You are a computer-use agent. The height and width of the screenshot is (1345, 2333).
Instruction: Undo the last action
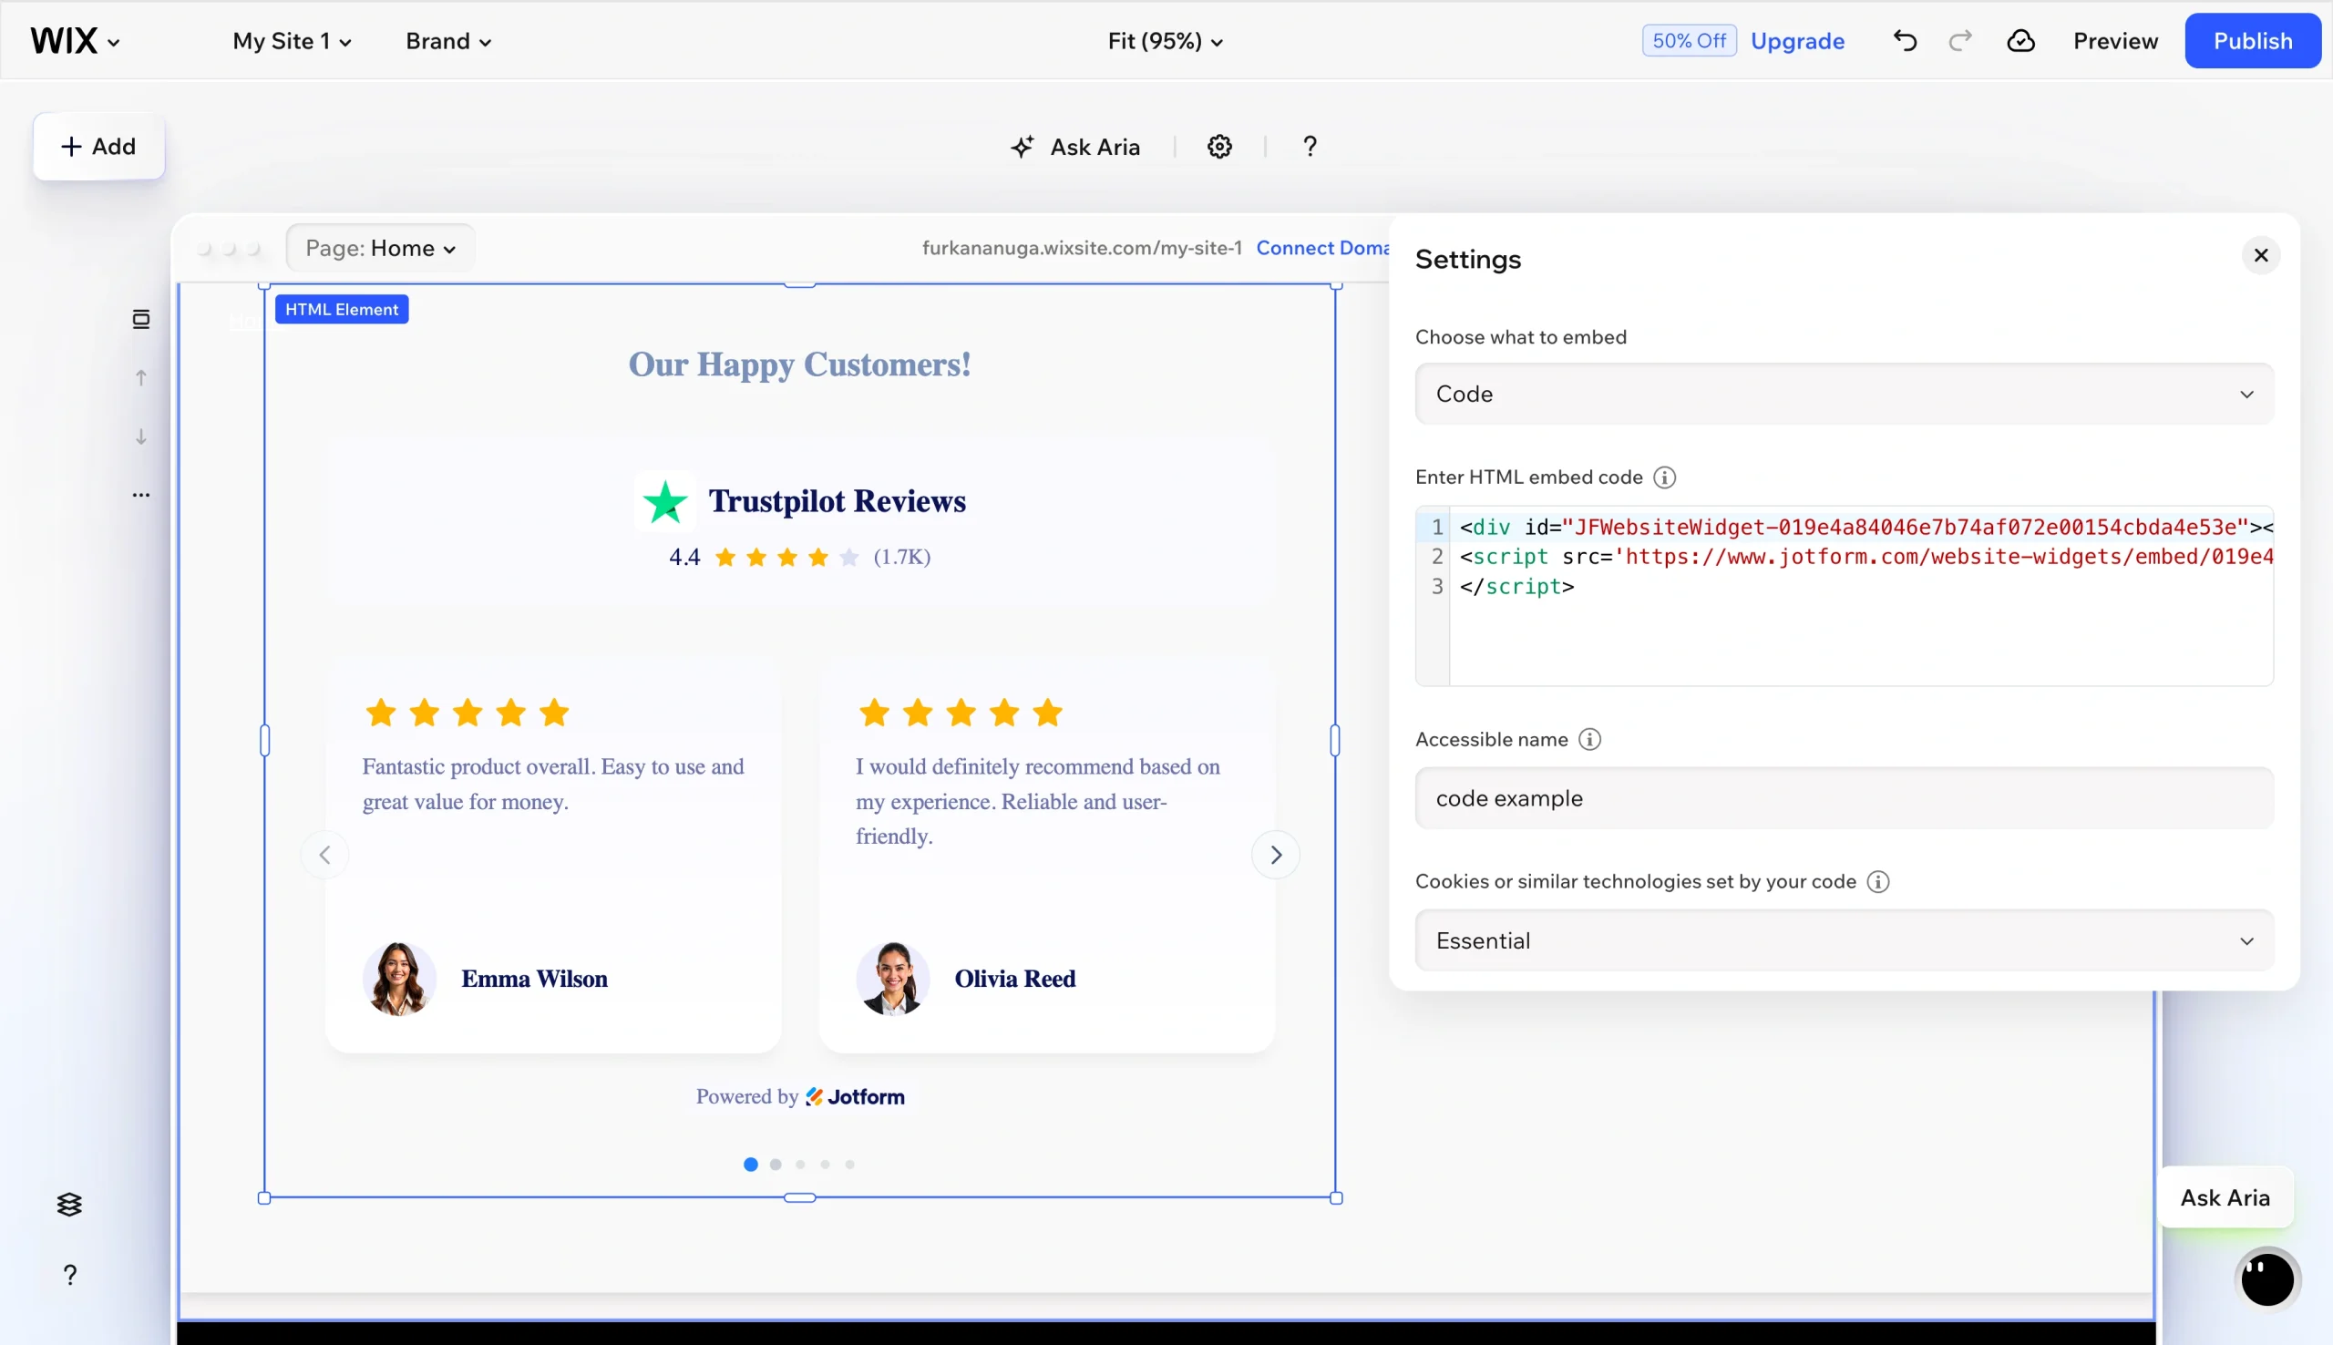(1905, 41)
